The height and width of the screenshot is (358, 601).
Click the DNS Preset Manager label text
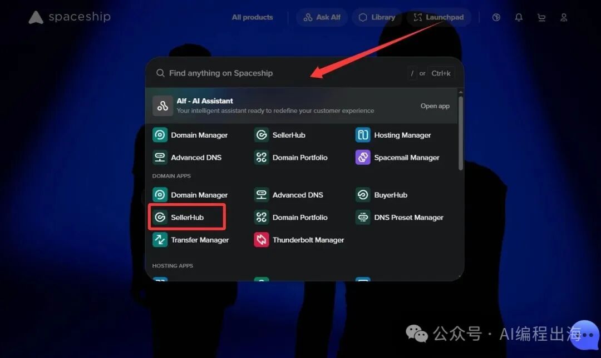pos(408,217)
